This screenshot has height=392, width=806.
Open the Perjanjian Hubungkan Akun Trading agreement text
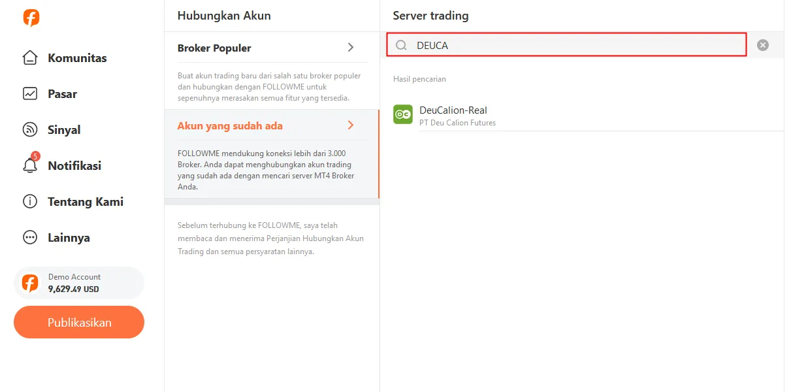[270, 245]
